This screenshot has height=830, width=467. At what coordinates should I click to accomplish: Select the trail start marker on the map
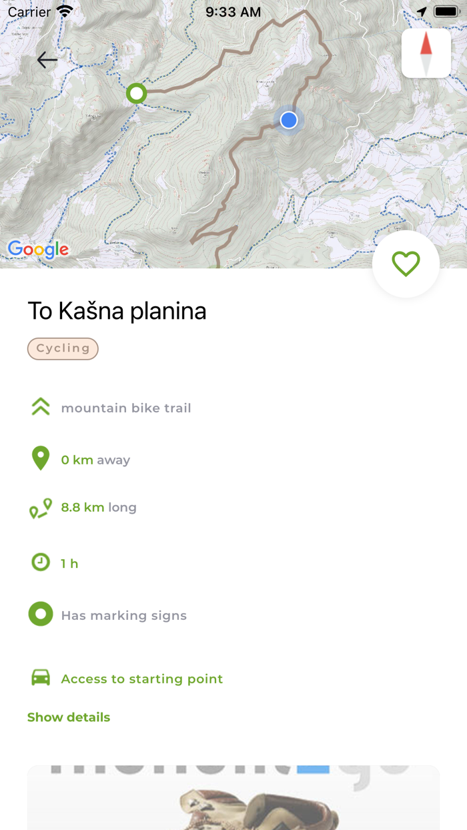pos(136,93)
